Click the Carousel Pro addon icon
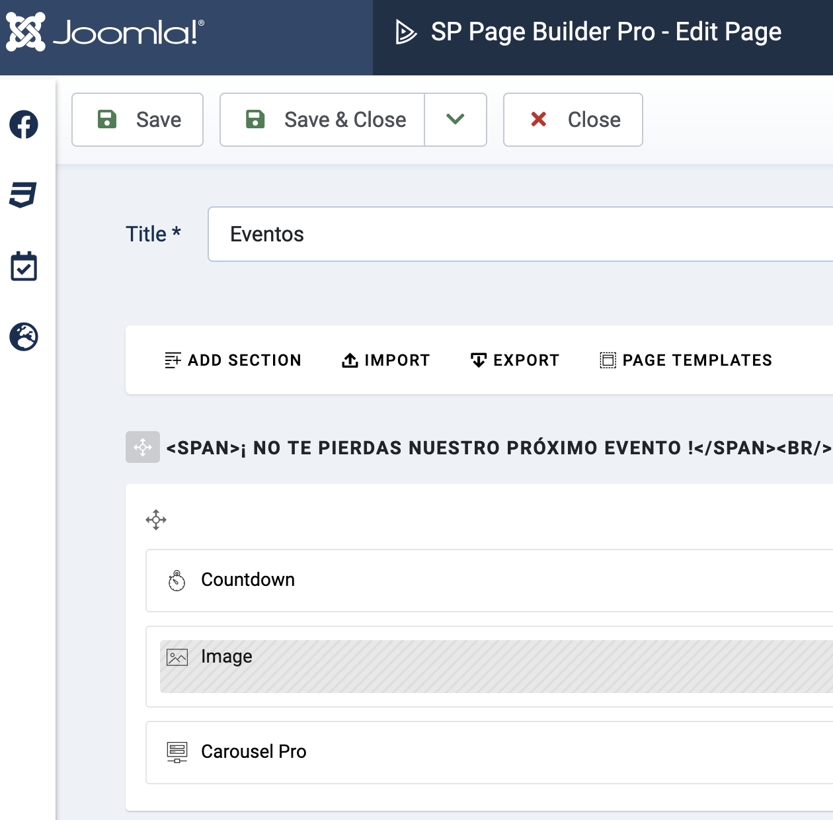Screen dimensions: 833x820 click(x=177, y=752)
